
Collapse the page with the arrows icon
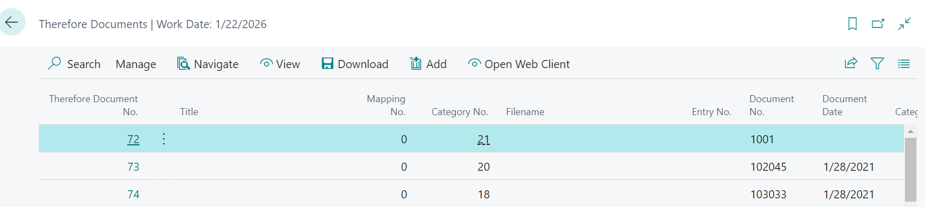(x=904, y=24)
